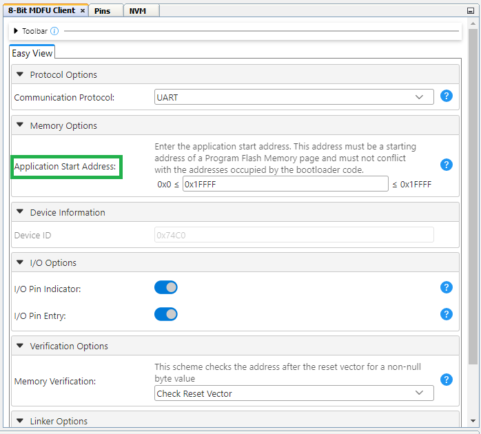Toggle the I/O Pin Indicator switch
The width and height of the screenshot is (481, 434).
pos(166,287)
